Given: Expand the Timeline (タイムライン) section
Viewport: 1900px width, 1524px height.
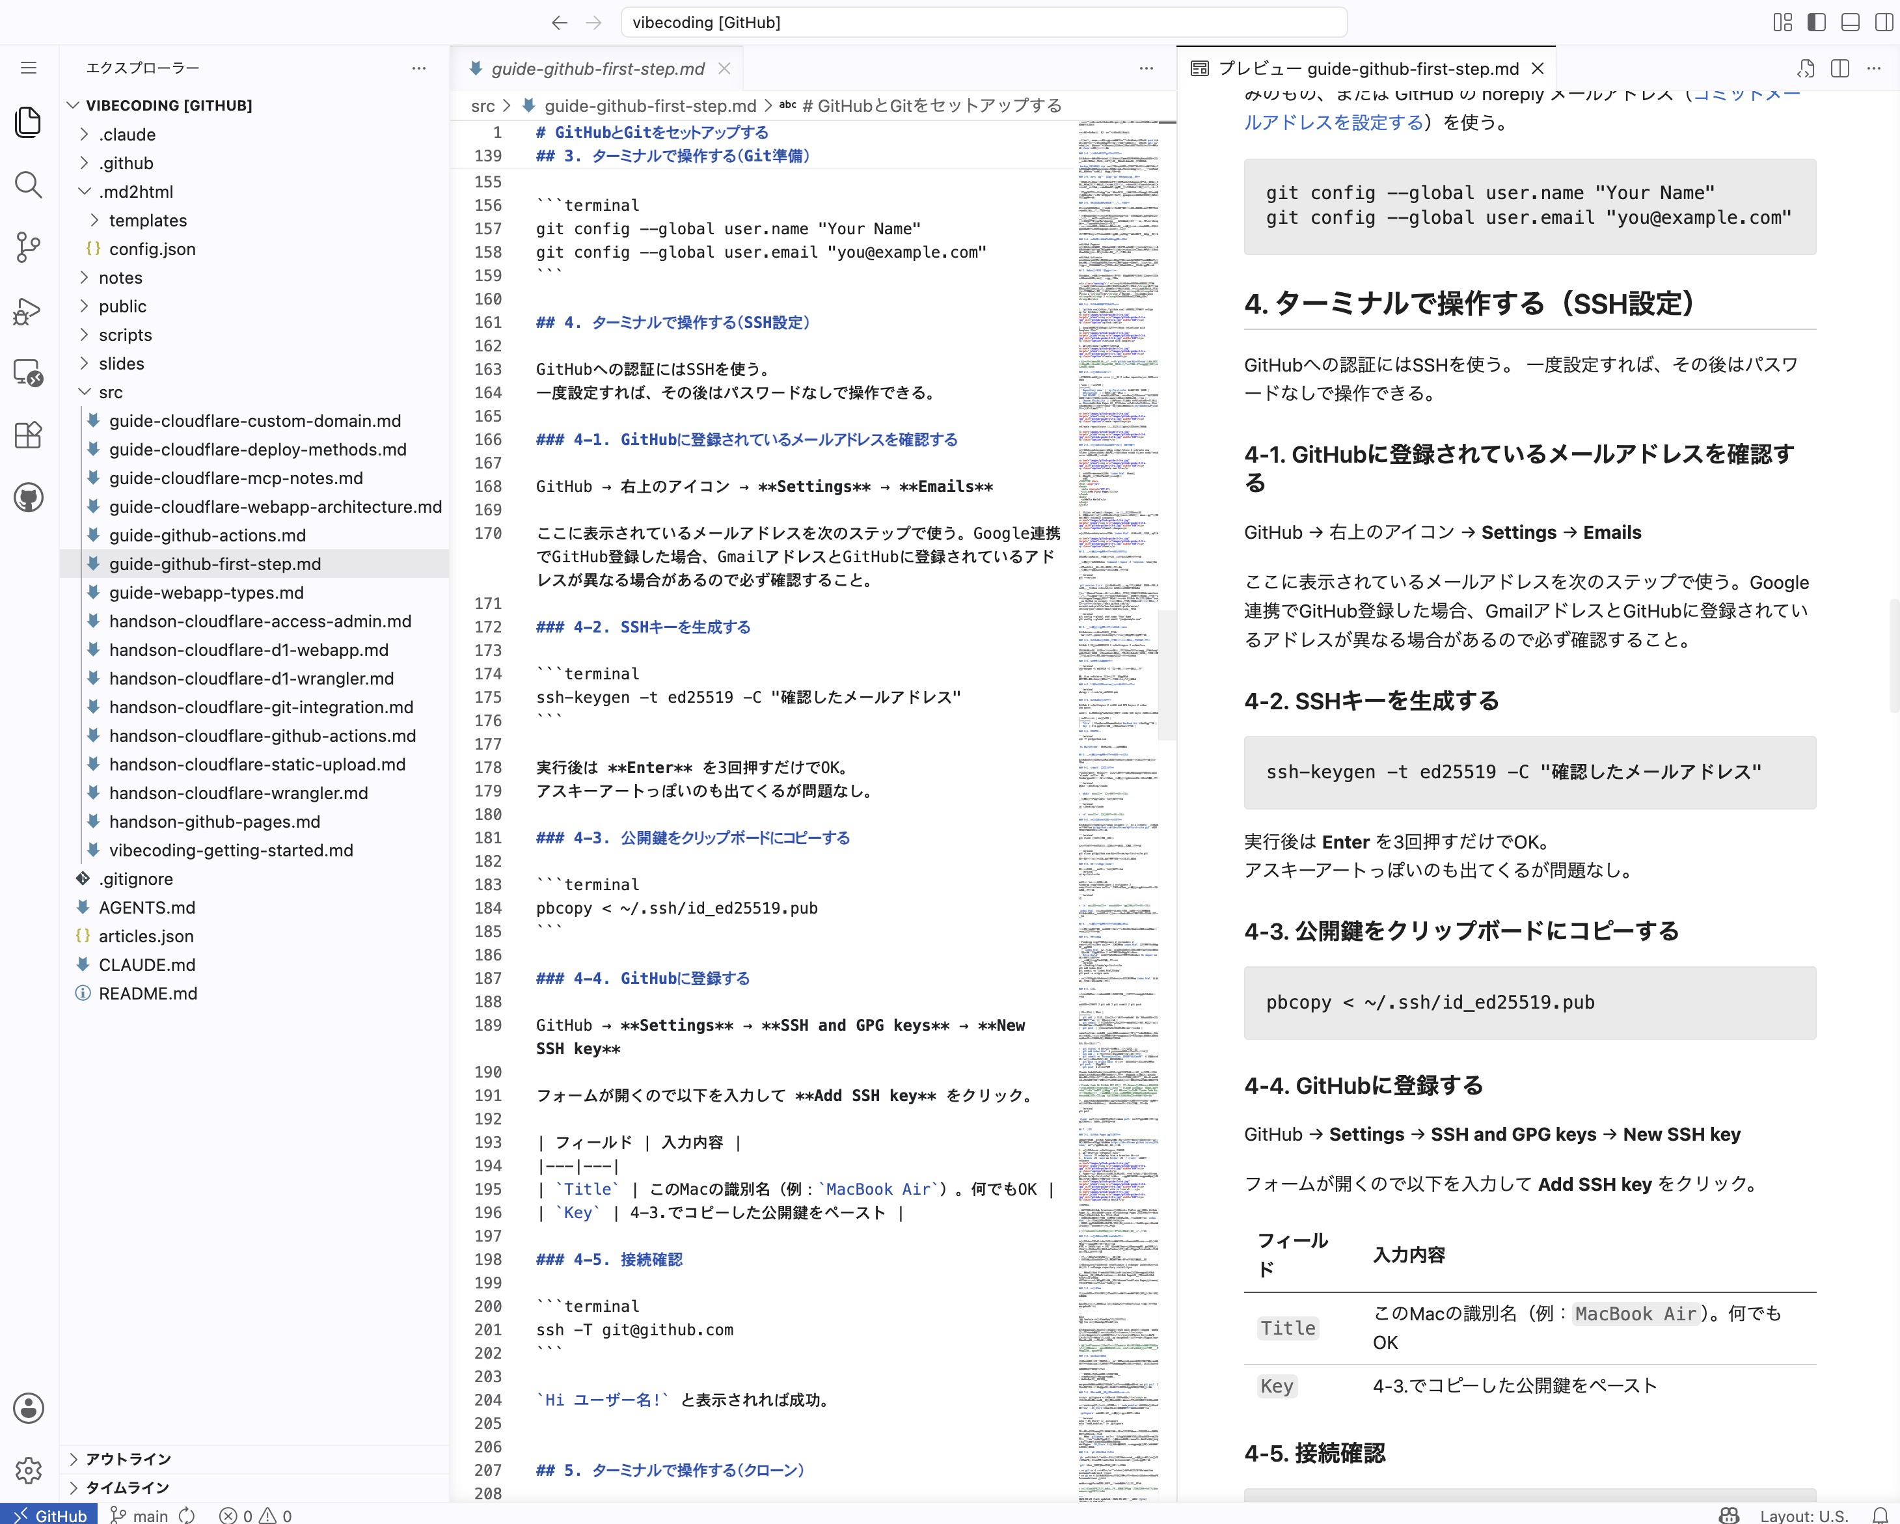Looking at the screenshot, I should pyautogui.click(x=254, y=1487).
